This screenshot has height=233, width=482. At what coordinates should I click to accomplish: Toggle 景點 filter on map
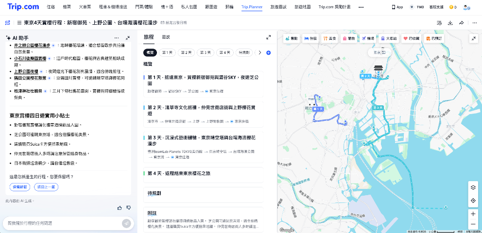(x=292, y=38)
